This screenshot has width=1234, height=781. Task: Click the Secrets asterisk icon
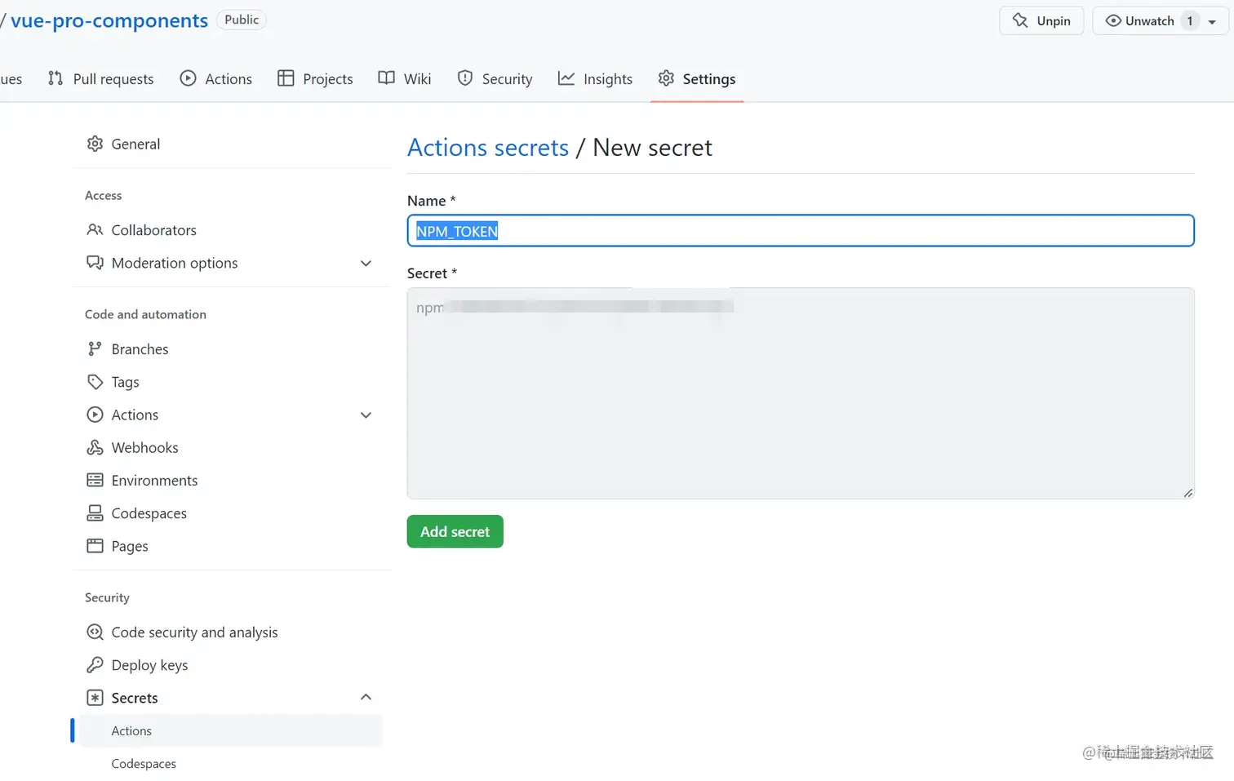95,698
